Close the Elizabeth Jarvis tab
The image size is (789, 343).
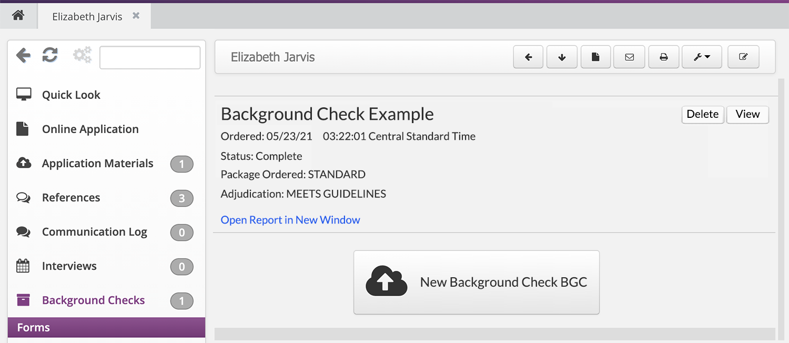pyautogui.click(x=136, y=16)
